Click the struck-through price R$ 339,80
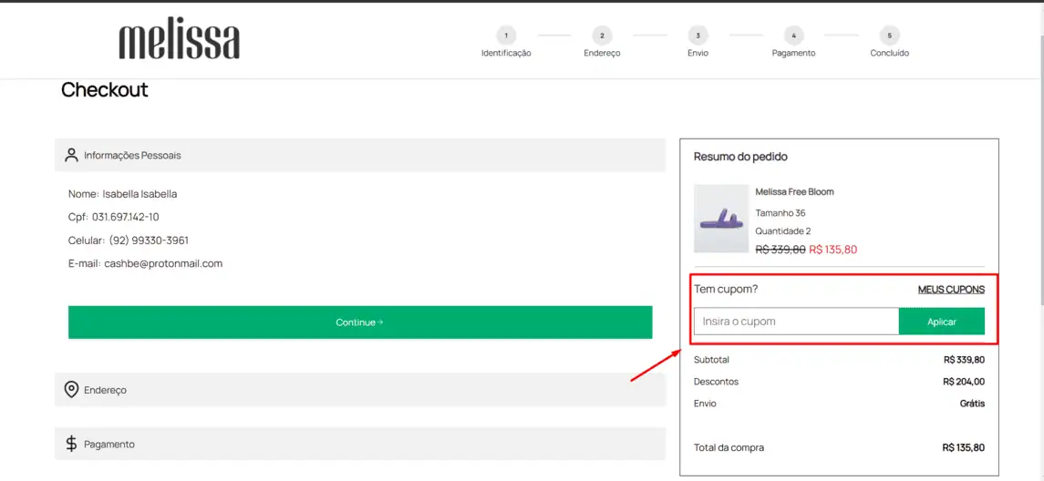 coord(780,250)
